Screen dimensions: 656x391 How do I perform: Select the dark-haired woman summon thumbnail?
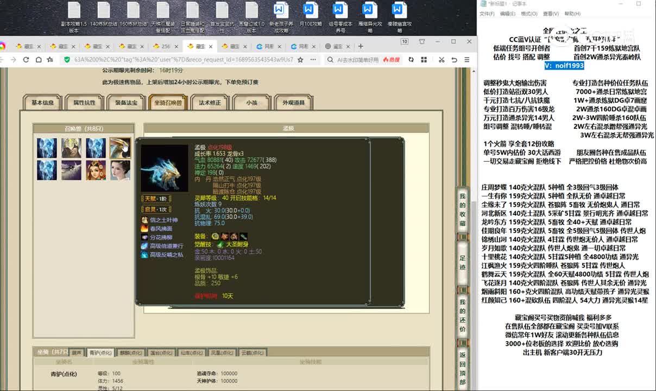pos(120,170)
